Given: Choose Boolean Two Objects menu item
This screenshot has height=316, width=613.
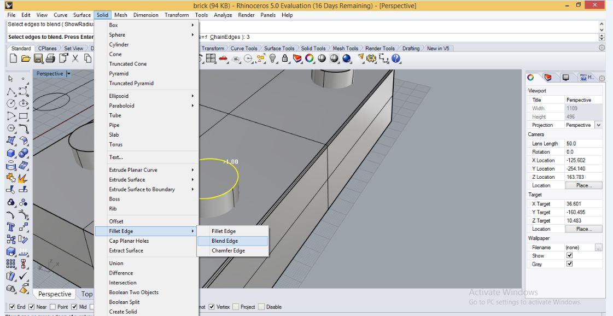Looking at the screenshot, I should coord(147,292).
